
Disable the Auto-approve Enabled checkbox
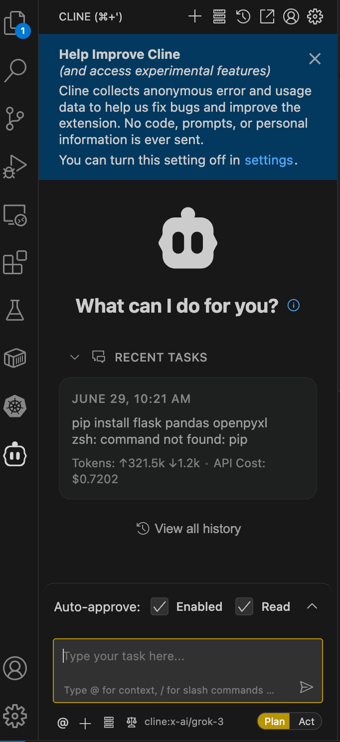(159, 606)
